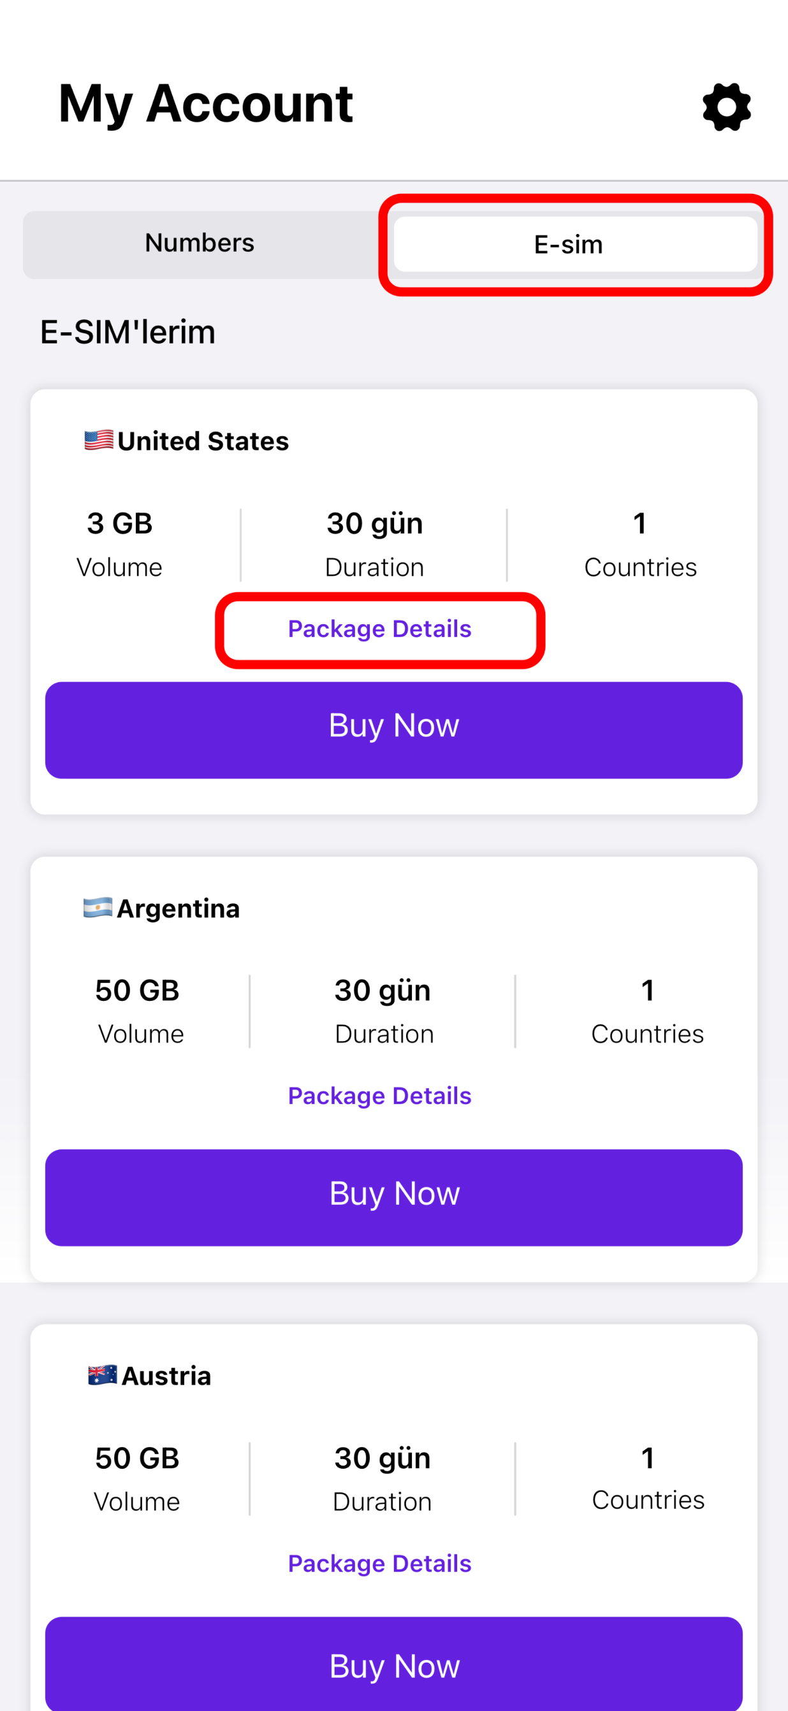Image resolution: width=788 pixels, height=1711 pixels.
Task: Open Package Details for Argentina
Action: click(379, 1096)
